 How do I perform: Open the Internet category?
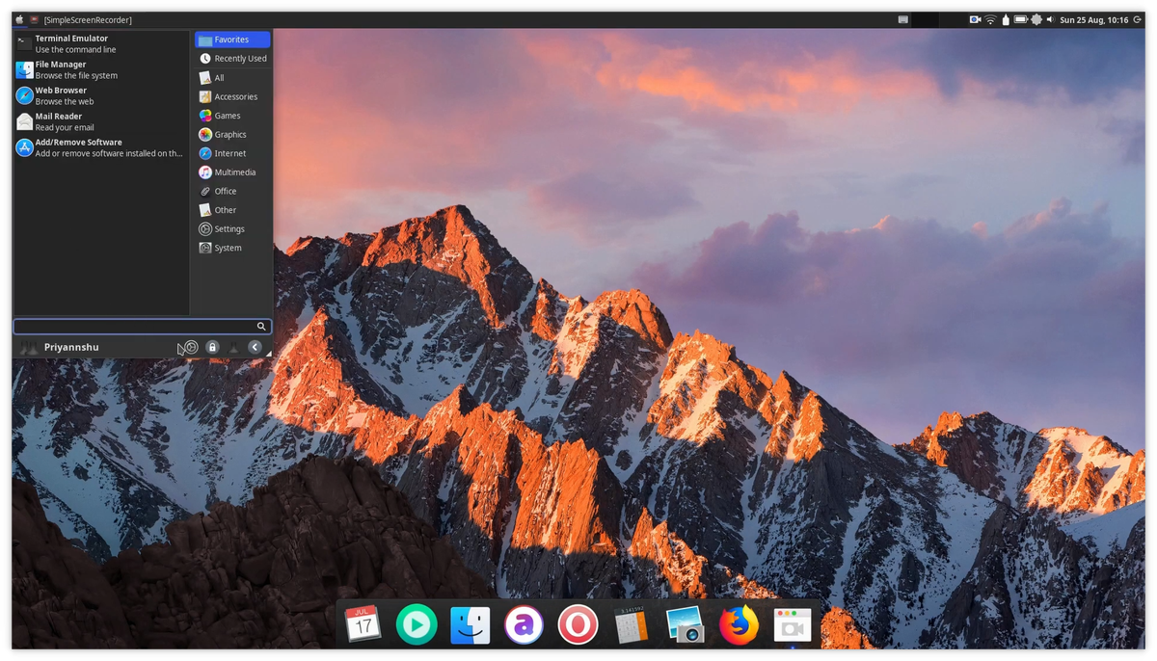pos(232,153)
